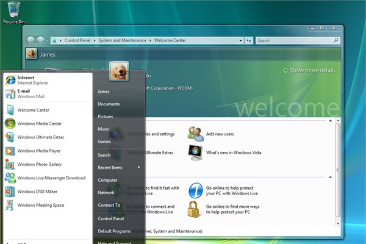The height and width of the screenshot is (244, 366).
Task: Click Show more details link
Action: point(313,70)
